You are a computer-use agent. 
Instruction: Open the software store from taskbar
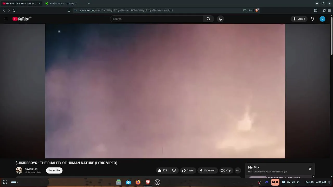[128, 182]
